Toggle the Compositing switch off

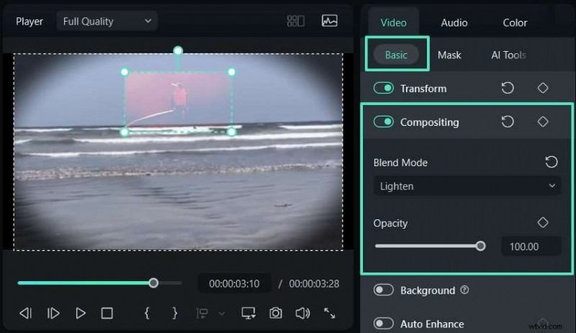384,122
